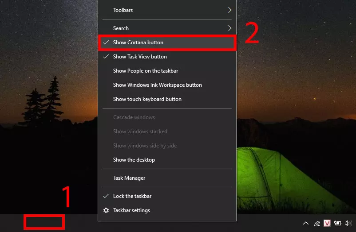Click the empty taskbar area in red box
This screenshot has width=356, height=232.
44,222
